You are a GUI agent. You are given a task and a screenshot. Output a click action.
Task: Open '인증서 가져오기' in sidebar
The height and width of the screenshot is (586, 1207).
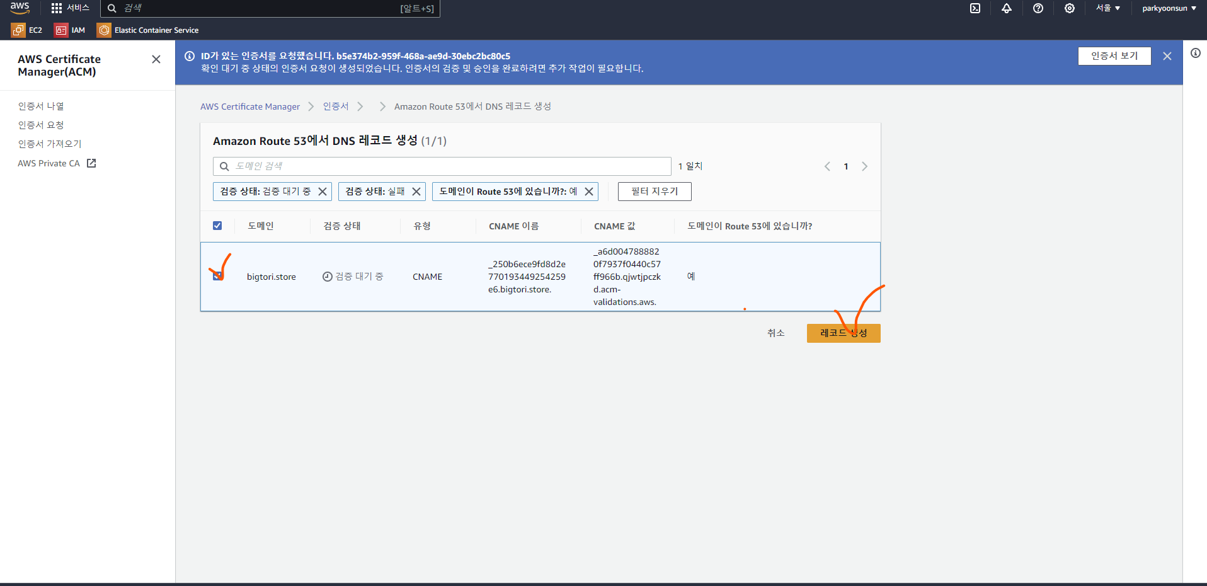50,144
